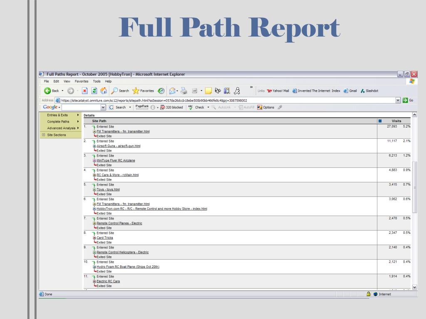
Task: Expand Entries & Exits submenu
Action: [78, 115]
